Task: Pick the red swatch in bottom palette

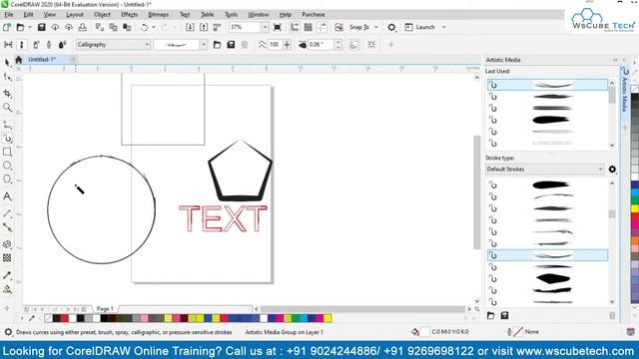Action: pyautogui.click(x=64, y=318)
